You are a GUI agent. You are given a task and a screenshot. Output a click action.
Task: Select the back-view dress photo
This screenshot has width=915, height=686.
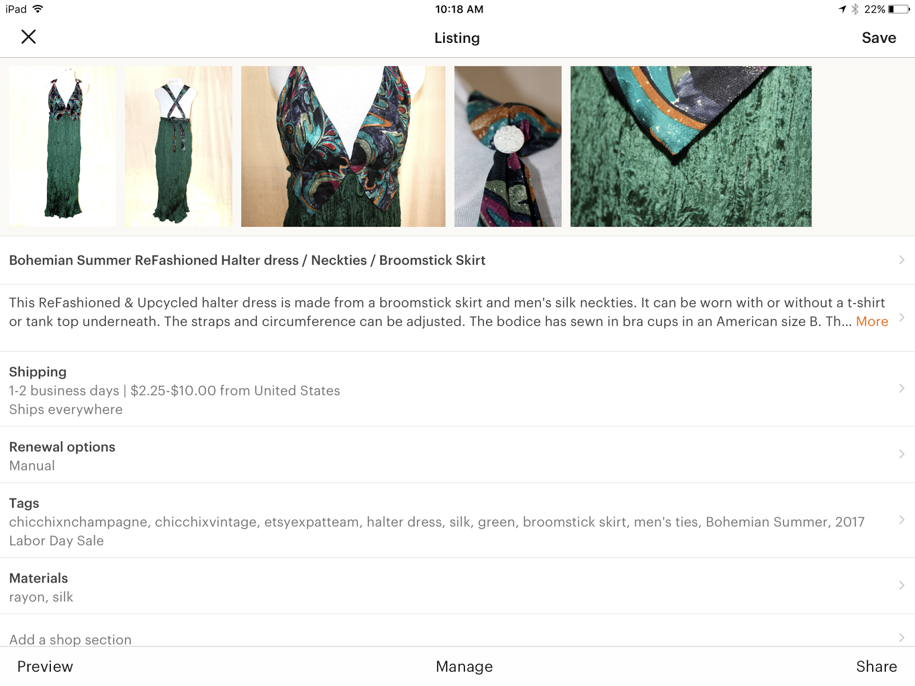click(x=178, y=146)
